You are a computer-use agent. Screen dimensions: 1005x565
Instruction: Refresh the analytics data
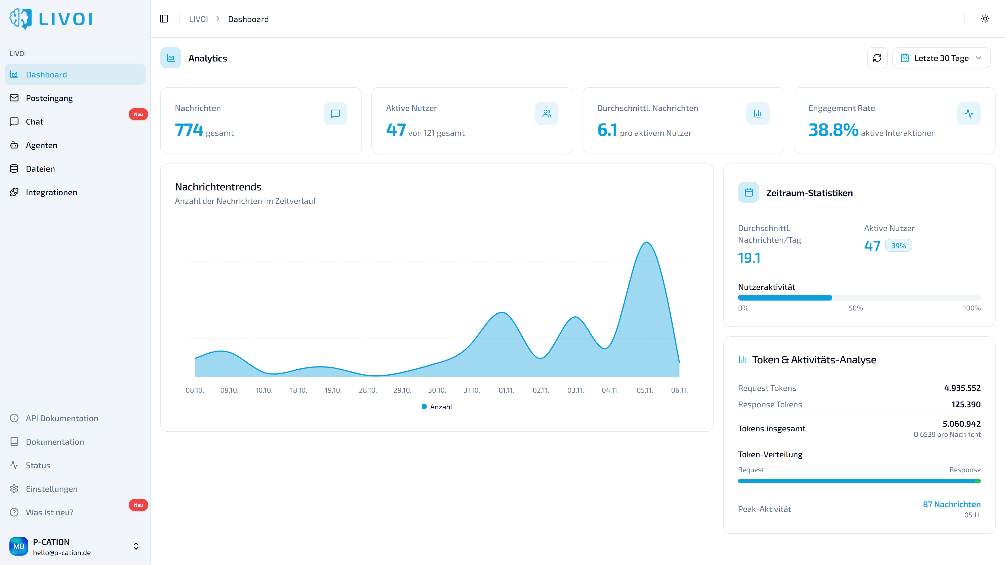tap(878, 58)
